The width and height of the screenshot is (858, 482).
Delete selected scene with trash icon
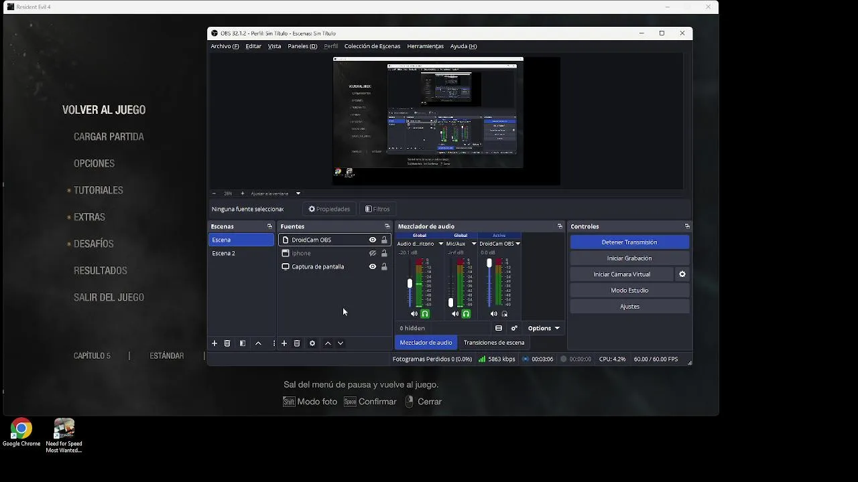click(227, 343)
